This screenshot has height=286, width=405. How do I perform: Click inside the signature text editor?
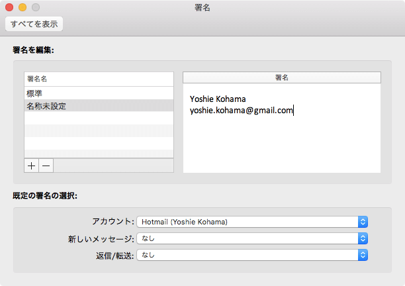tap(282, 142)
